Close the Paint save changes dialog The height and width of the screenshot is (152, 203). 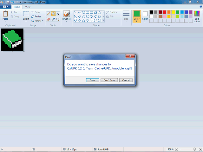(x=130, y=56)
